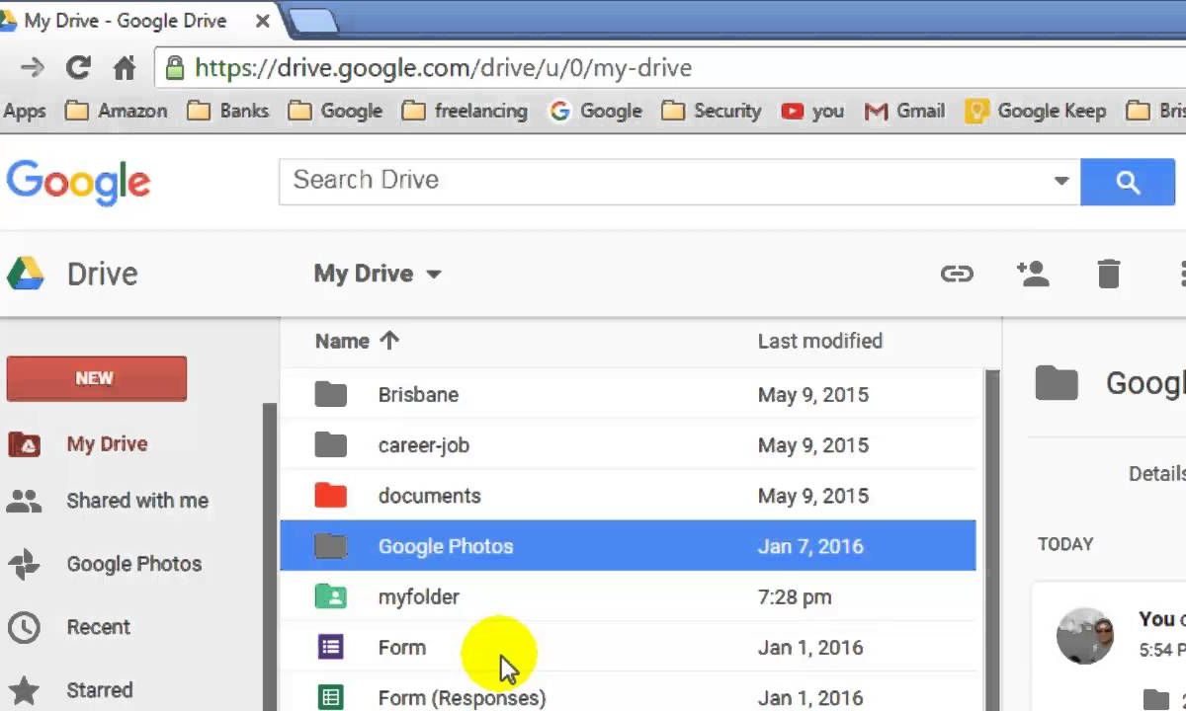
Task: Open the YouTube 'you' bookmark
Action: [x=812, y=111]
